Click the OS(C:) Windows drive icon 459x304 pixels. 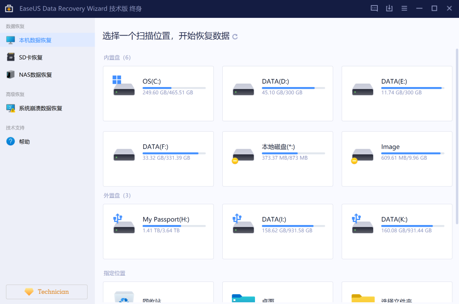(x=124, y=86)
